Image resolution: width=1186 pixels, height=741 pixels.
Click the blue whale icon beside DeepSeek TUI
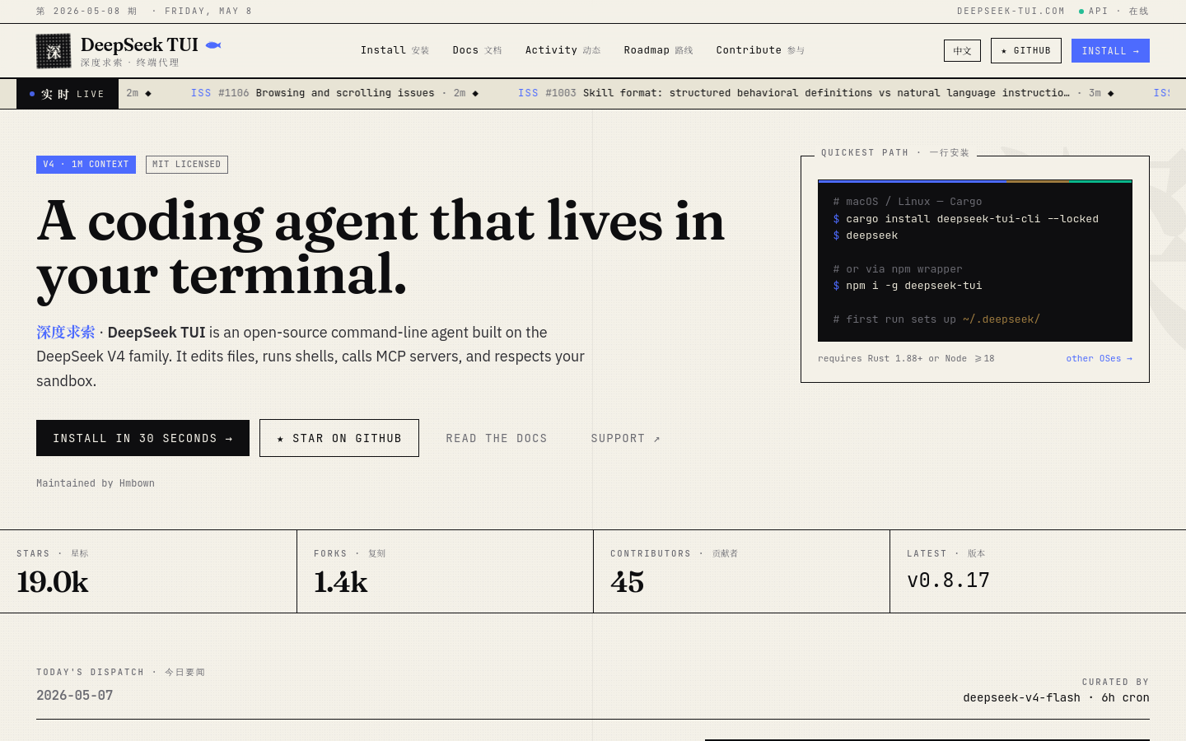tap(213, 45)
